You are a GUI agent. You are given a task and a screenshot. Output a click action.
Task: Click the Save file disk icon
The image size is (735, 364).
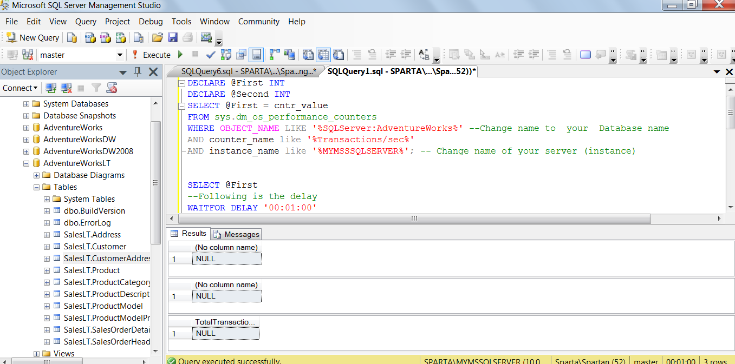coord(173,37)
